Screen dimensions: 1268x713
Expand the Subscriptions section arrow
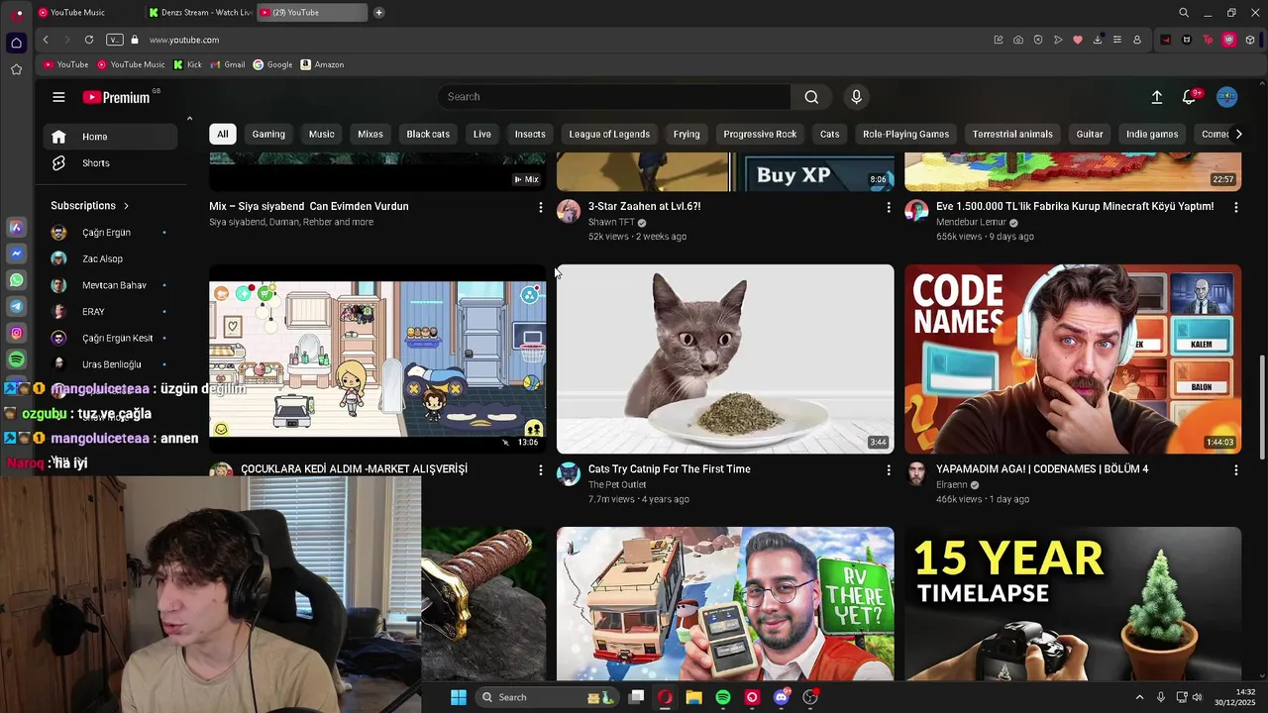click(126, 206)
